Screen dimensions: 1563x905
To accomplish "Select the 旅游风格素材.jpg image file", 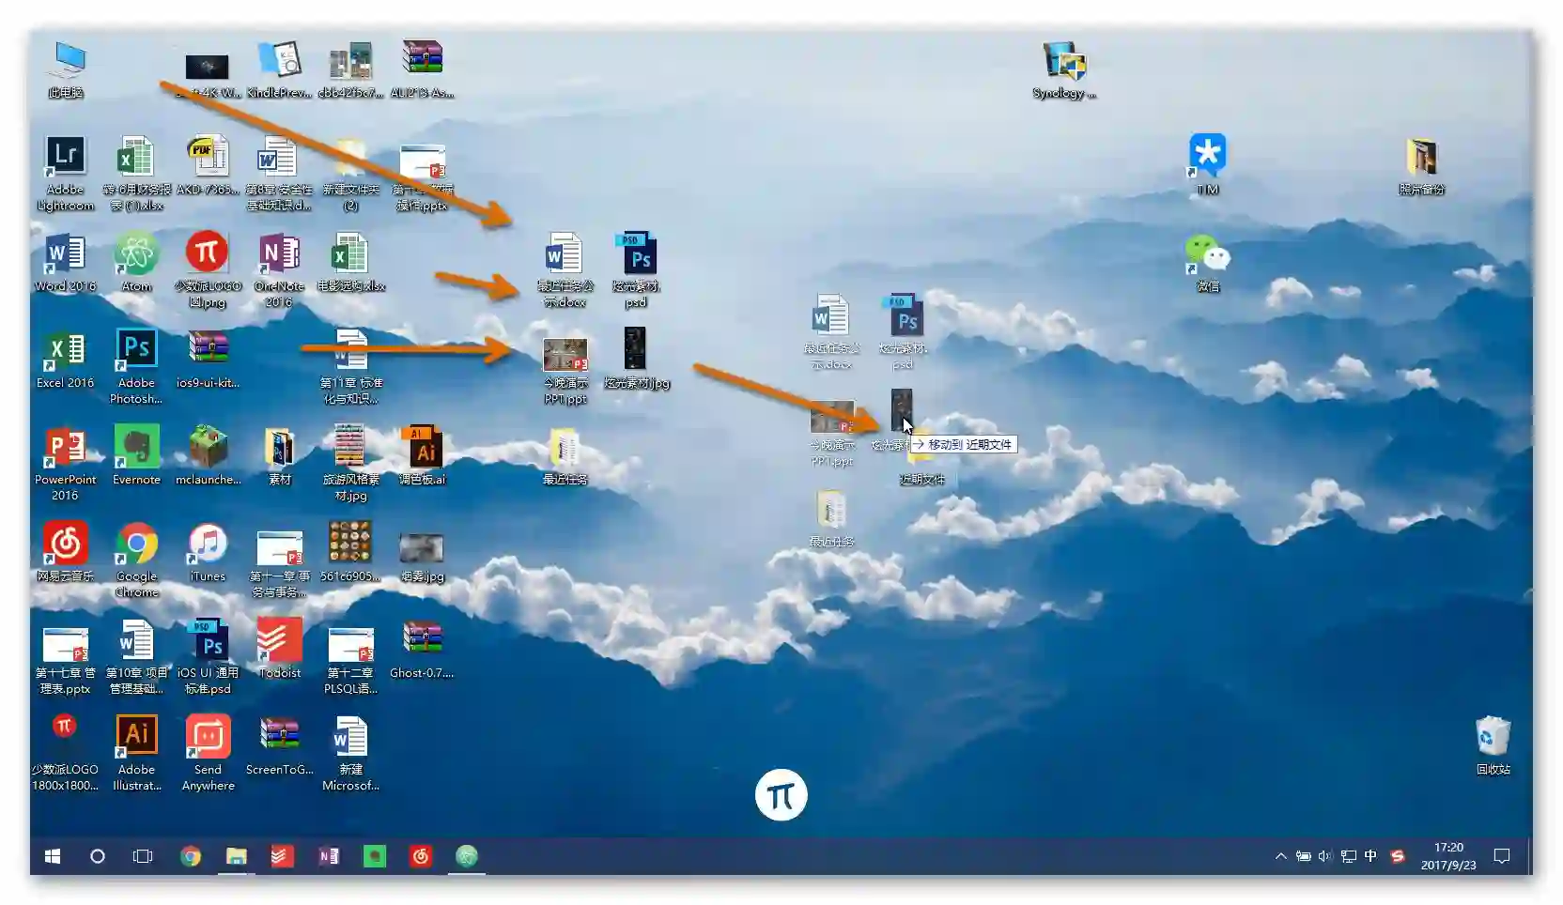I will pyautogui.click(x=350, y=464).
